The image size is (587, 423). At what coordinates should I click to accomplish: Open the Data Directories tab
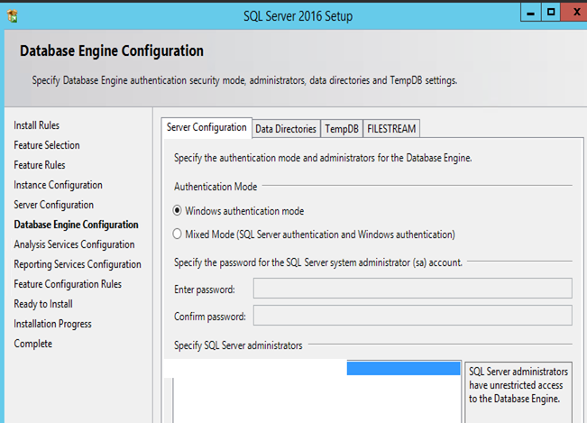(x=286, y=129)
